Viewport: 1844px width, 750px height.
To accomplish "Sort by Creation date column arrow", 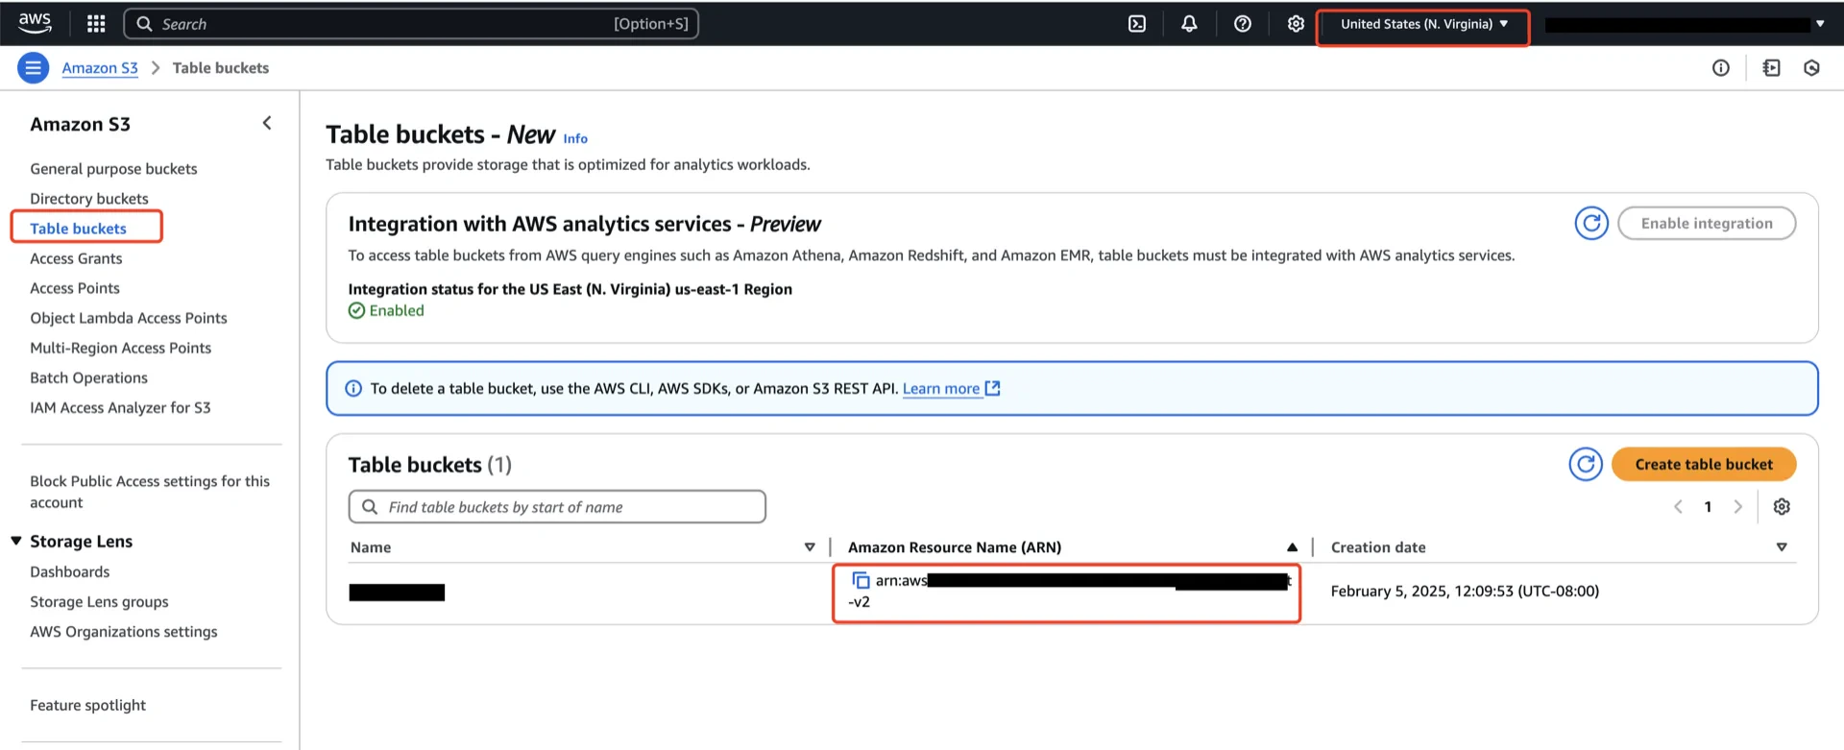I will (1782, 547).
